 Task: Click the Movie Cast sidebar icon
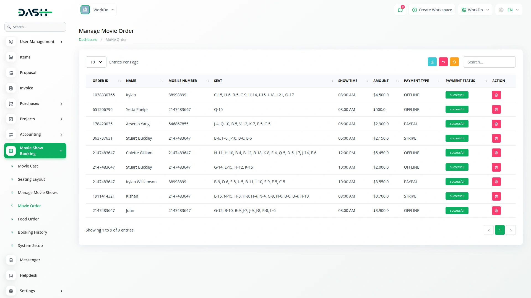pyautogui.click(x=12, y=166)
